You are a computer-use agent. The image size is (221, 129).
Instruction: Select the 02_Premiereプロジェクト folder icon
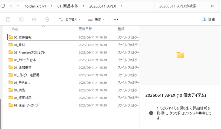[x=11, y=52]
